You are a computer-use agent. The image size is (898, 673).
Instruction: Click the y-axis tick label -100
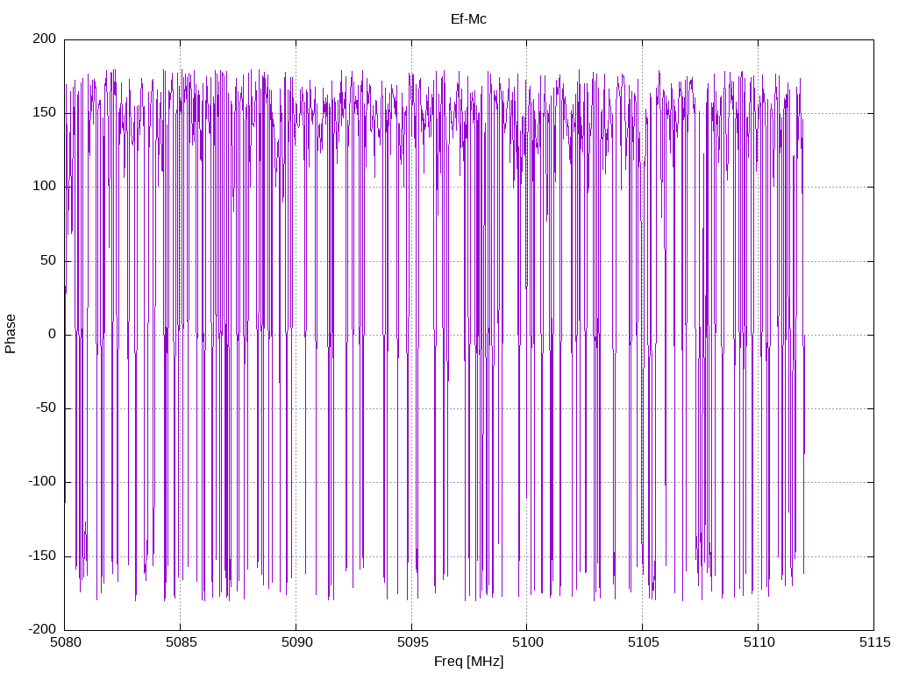pyautogui.click(x=42, y=482)
